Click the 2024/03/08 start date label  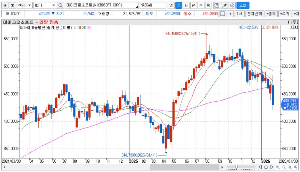tap(12, 161)
